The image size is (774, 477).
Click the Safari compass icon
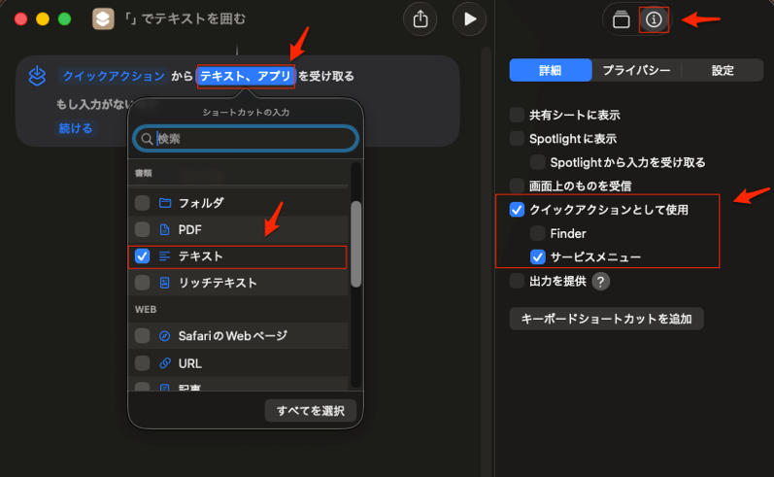tap(165, 336)
